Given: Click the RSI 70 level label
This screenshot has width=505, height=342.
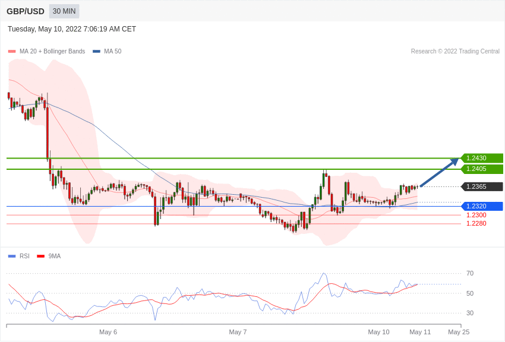Looking at the screenshot, I should (x=470, y=274).
